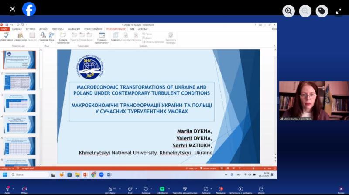
Task: Open the Zoom Chat panel
Action: 130,189
